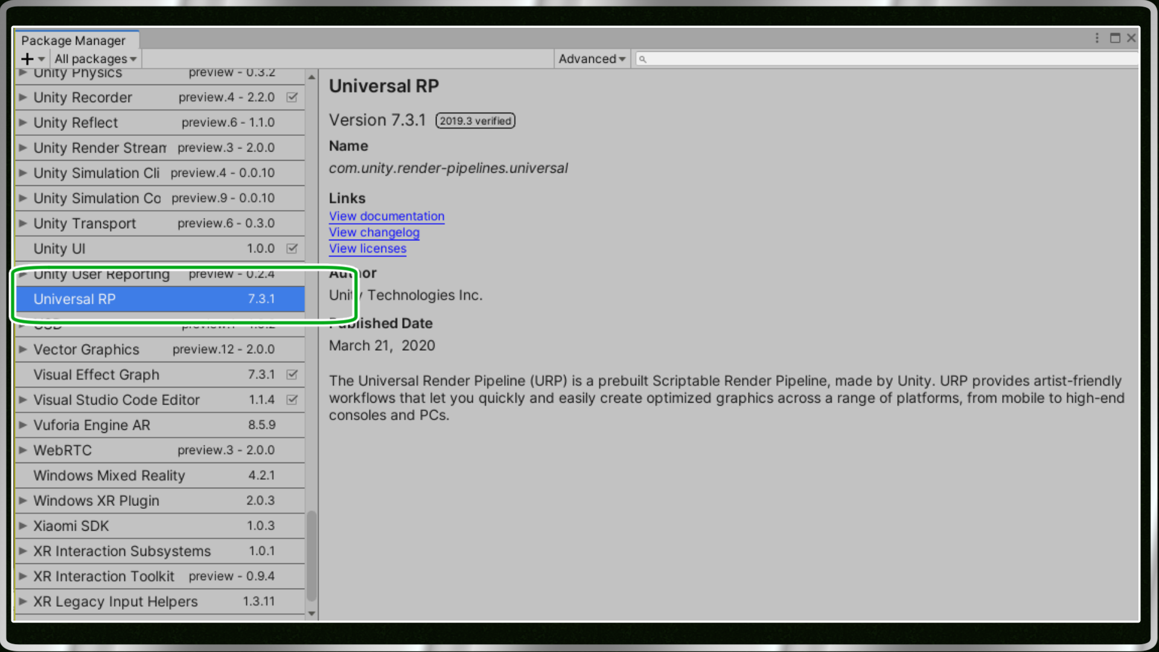Click the package list scroll up arrow
1159x652 pixels.
pos(311,77)
